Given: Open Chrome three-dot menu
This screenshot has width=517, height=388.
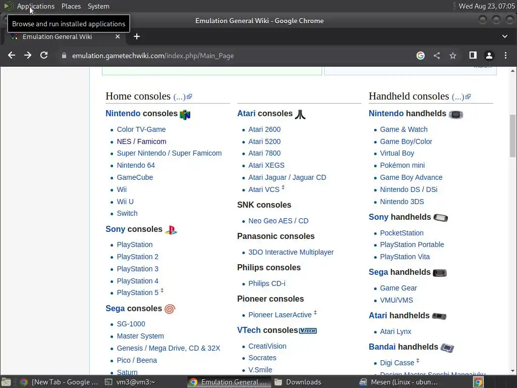Looking at the screenshot, I should (505, 56).
